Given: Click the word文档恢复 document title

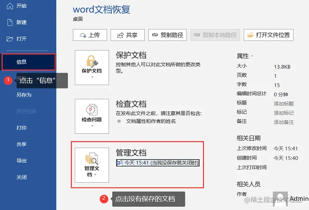Looking at the screenshot, I should (102, 9).
